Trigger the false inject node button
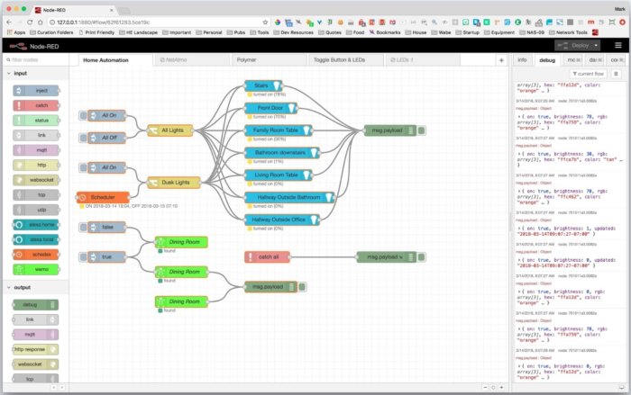Screen dimensions: 631x395 pos(83,228)
